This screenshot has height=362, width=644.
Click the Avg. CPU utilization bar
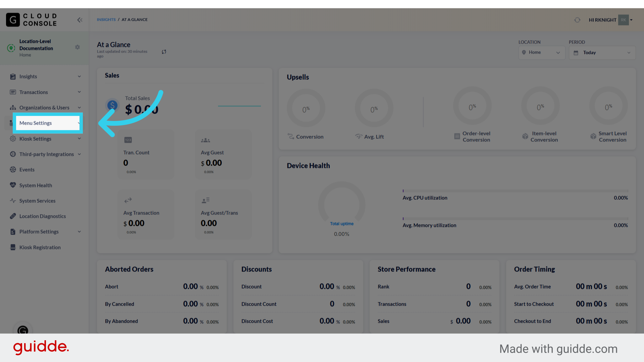point(515,191)
